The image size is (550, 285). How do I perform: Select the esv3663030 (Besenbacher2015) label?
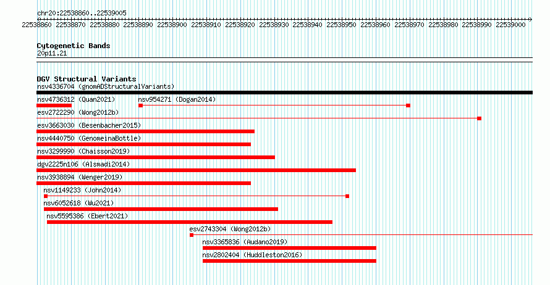tap(89, 125)
